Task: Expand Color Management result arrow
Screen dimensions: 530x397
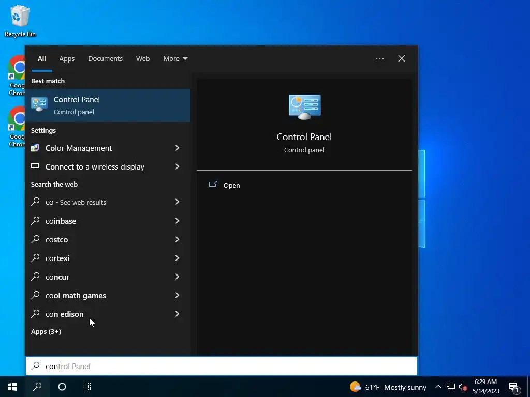Action: 177,148
